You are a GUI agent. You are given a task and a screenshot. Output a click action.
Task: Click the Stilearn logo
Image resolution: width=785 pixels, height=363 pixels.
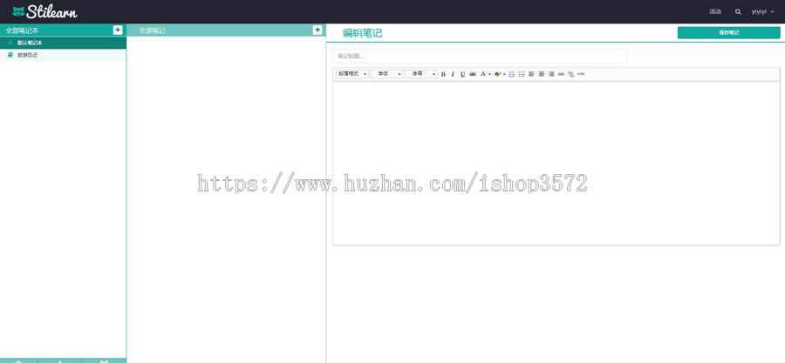click(44, 11)
